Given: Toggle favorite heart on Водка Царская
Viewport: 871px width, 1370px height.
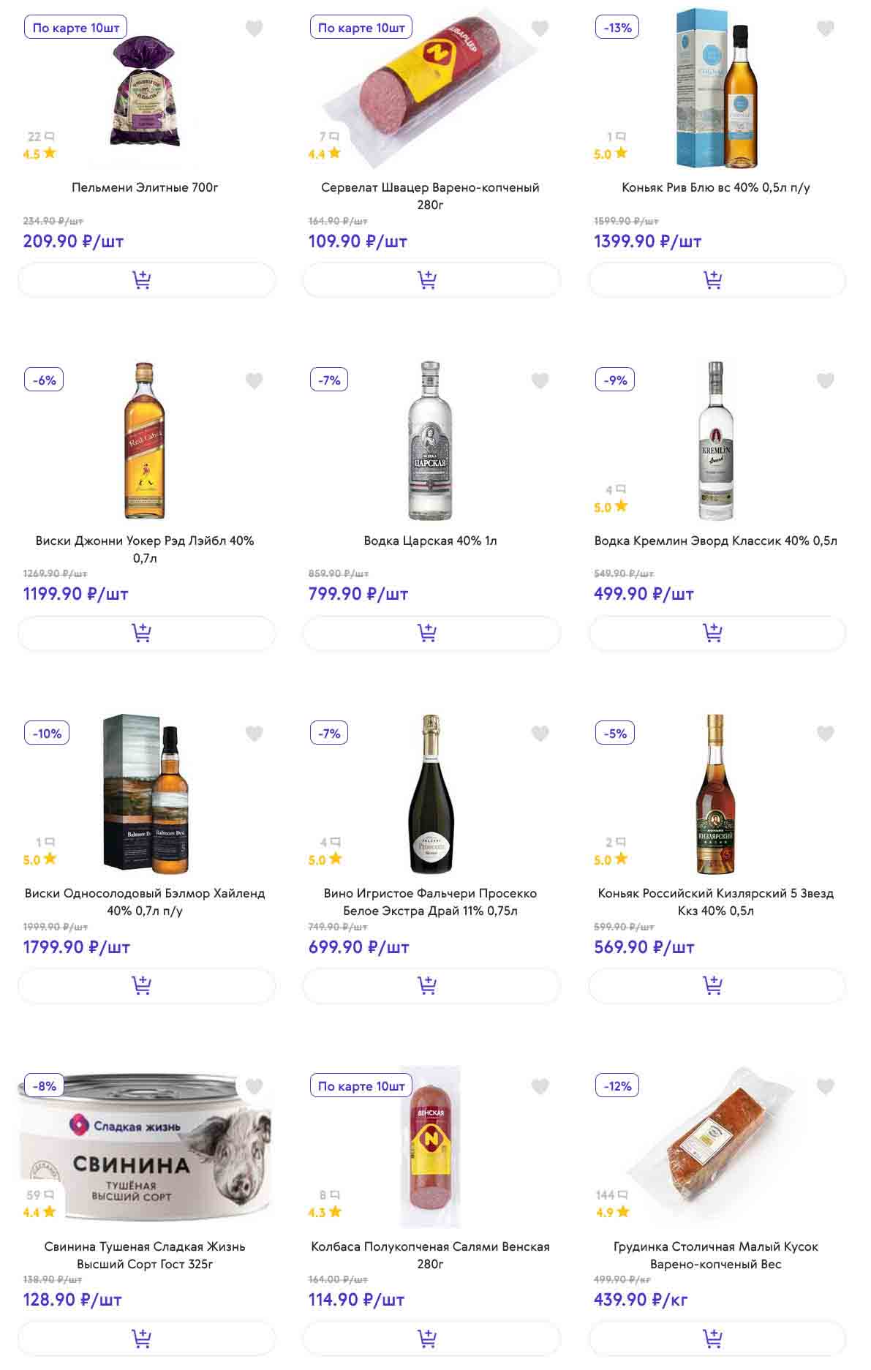Looking at the screenshot, I should pyautogui.click(x=540, y=381).
